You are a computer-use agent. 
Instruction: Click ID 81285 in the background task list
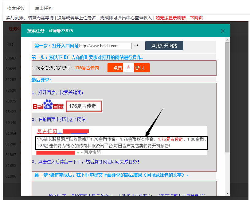pyautogui.click(x=11, y=80)
